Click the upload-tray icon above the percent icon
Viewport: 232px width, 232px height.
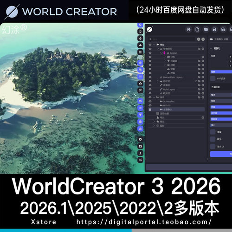tap(140, 84)
